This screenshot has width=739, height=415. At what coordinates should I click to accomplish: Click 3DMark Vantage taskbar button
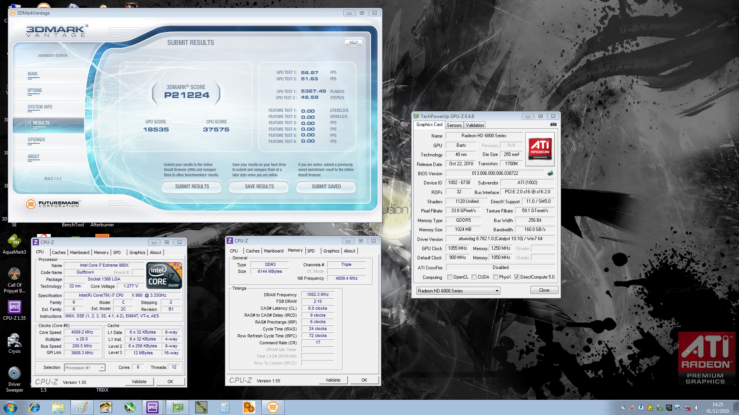[273, 407]
